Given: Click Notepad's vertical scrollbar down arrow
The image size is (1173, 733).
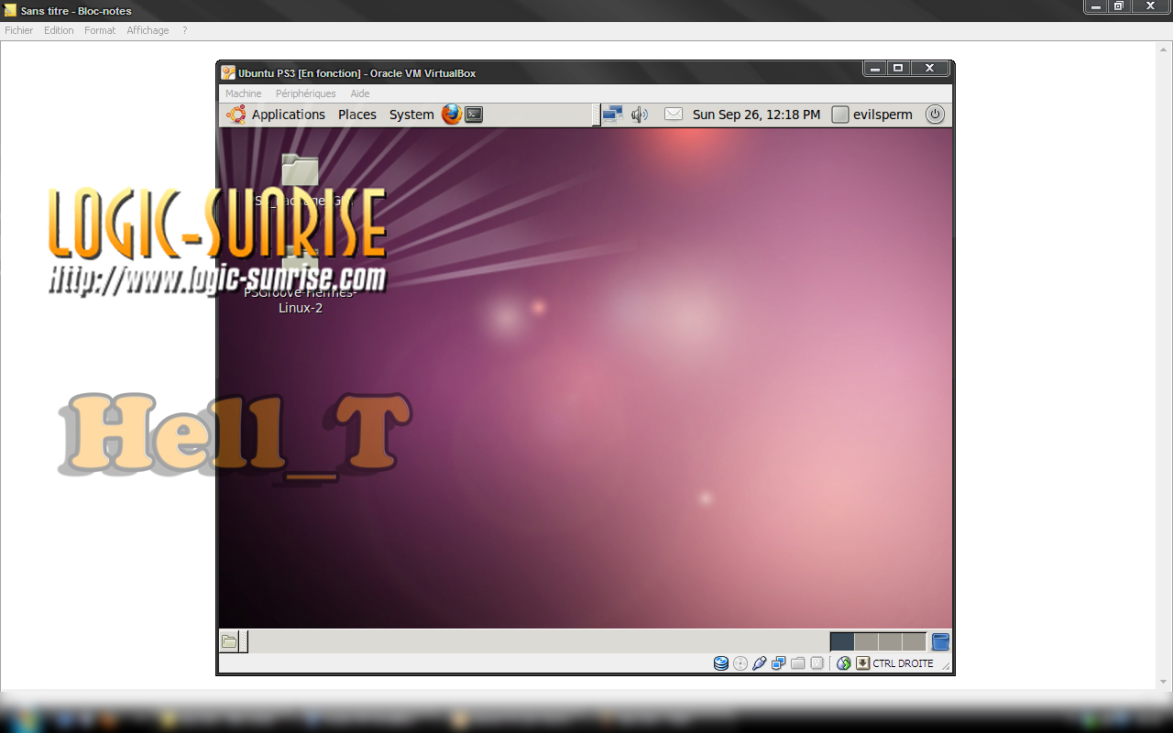Looking at the screenshot, I should 1165,682.
